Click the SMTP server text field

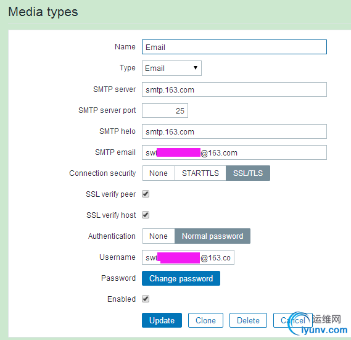click(234, 89)
